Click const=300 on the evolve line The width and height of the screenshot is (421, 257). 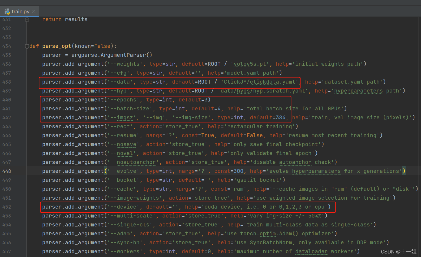pyautogui.click(x=229, y=171)
